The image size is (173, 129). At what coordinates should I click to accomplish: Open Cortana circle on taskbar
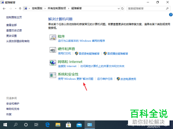[26, 125]
